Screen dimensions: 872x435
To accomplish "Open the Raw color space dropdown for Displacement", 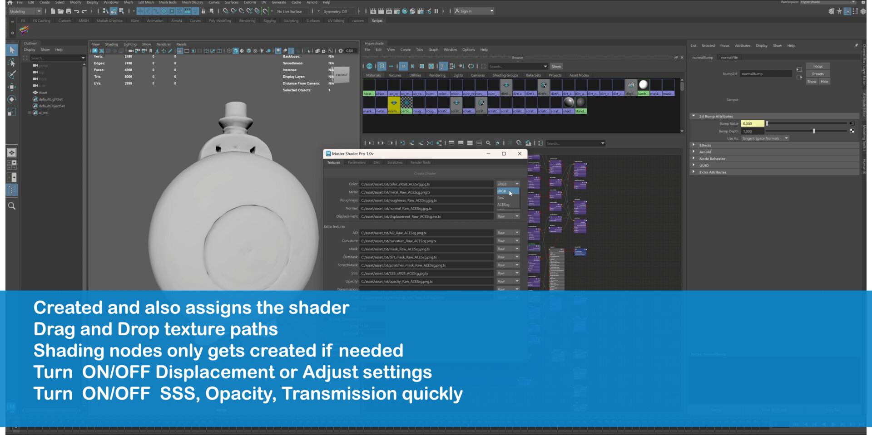I will (507, 216).
